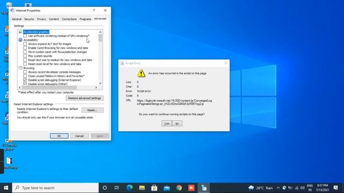The image size is (344, 193).
Task: Enable Play system sounds option
Action: click(x=25, y=56)
